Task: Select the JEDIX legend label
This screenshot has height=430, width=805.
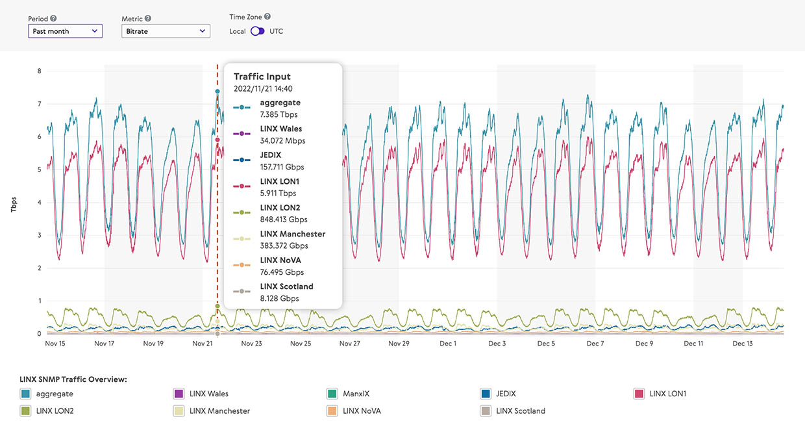Action: point(506,394)
